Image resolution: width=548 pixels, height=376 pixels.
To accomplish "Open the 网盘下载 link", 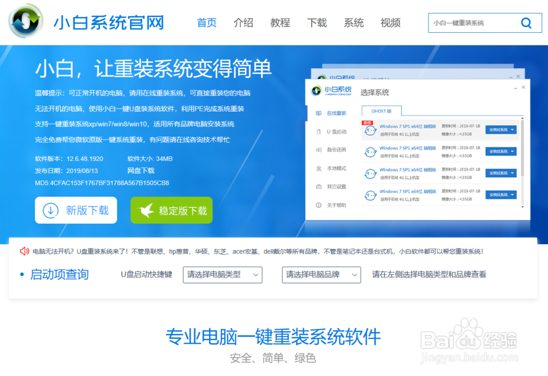I will click(x=141, y=171).
